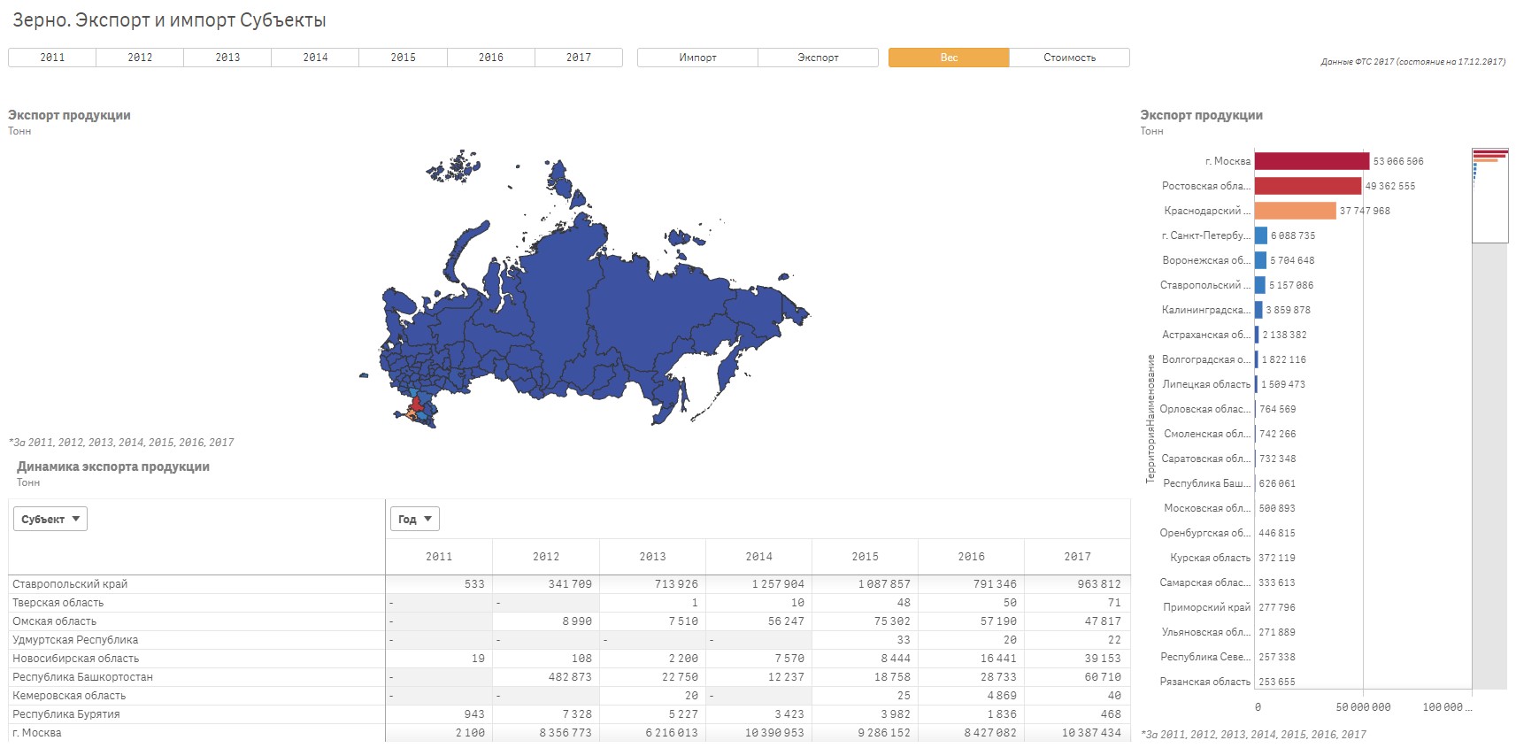The image size is (1516, 748).
Task: Click Липецкая область bar chart label
Action: click(x=1206, y=384)
